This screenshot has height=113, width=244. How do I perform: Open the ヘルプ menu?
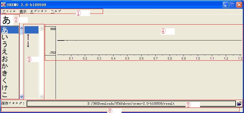[56, 11]
